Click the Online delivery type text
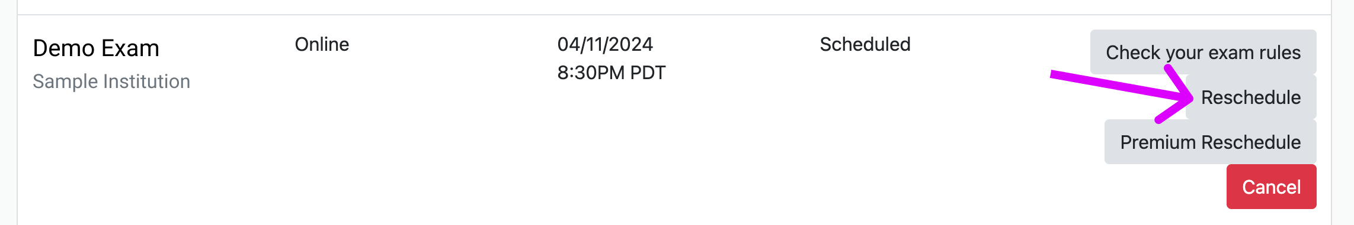1354x225 pixels. pyautogui.click(x=322, y=44)
